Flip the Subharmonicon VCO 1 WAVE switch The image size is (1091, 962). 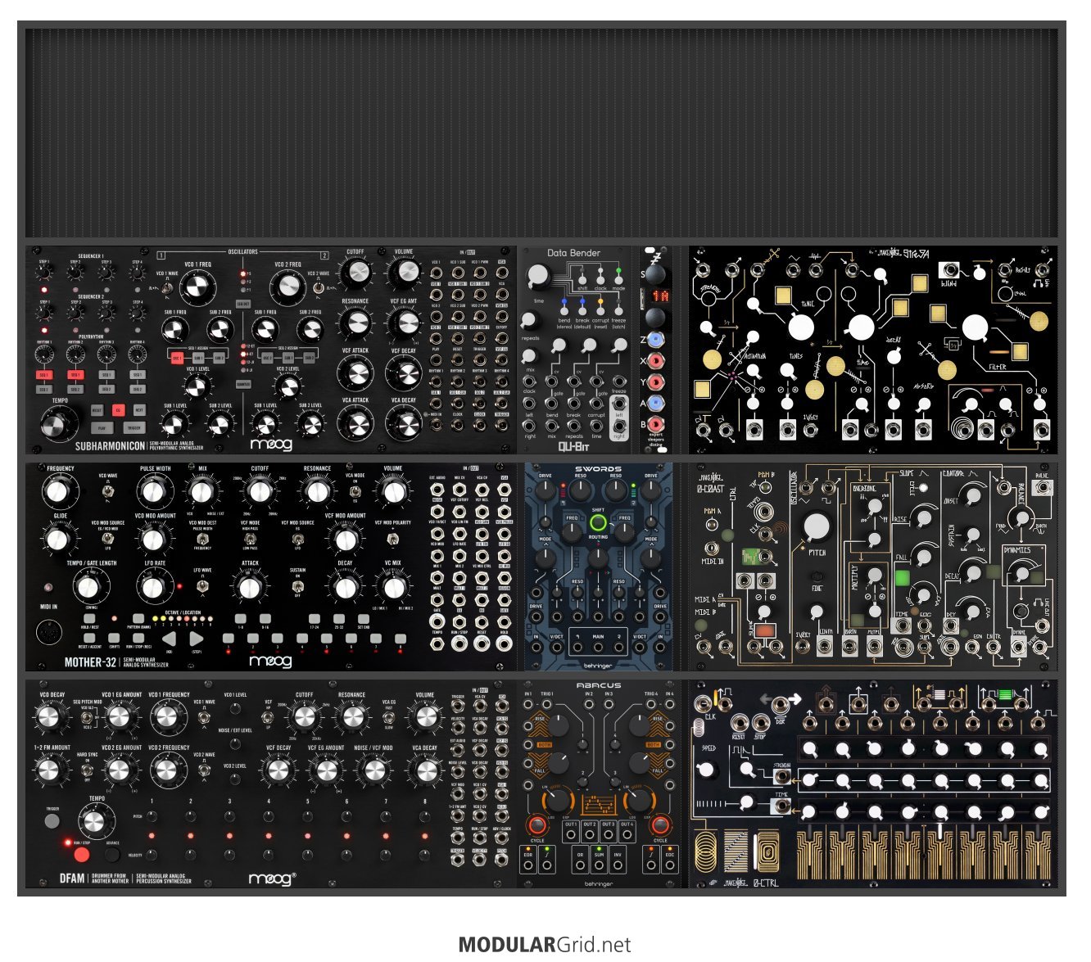(x=168, y=287)
